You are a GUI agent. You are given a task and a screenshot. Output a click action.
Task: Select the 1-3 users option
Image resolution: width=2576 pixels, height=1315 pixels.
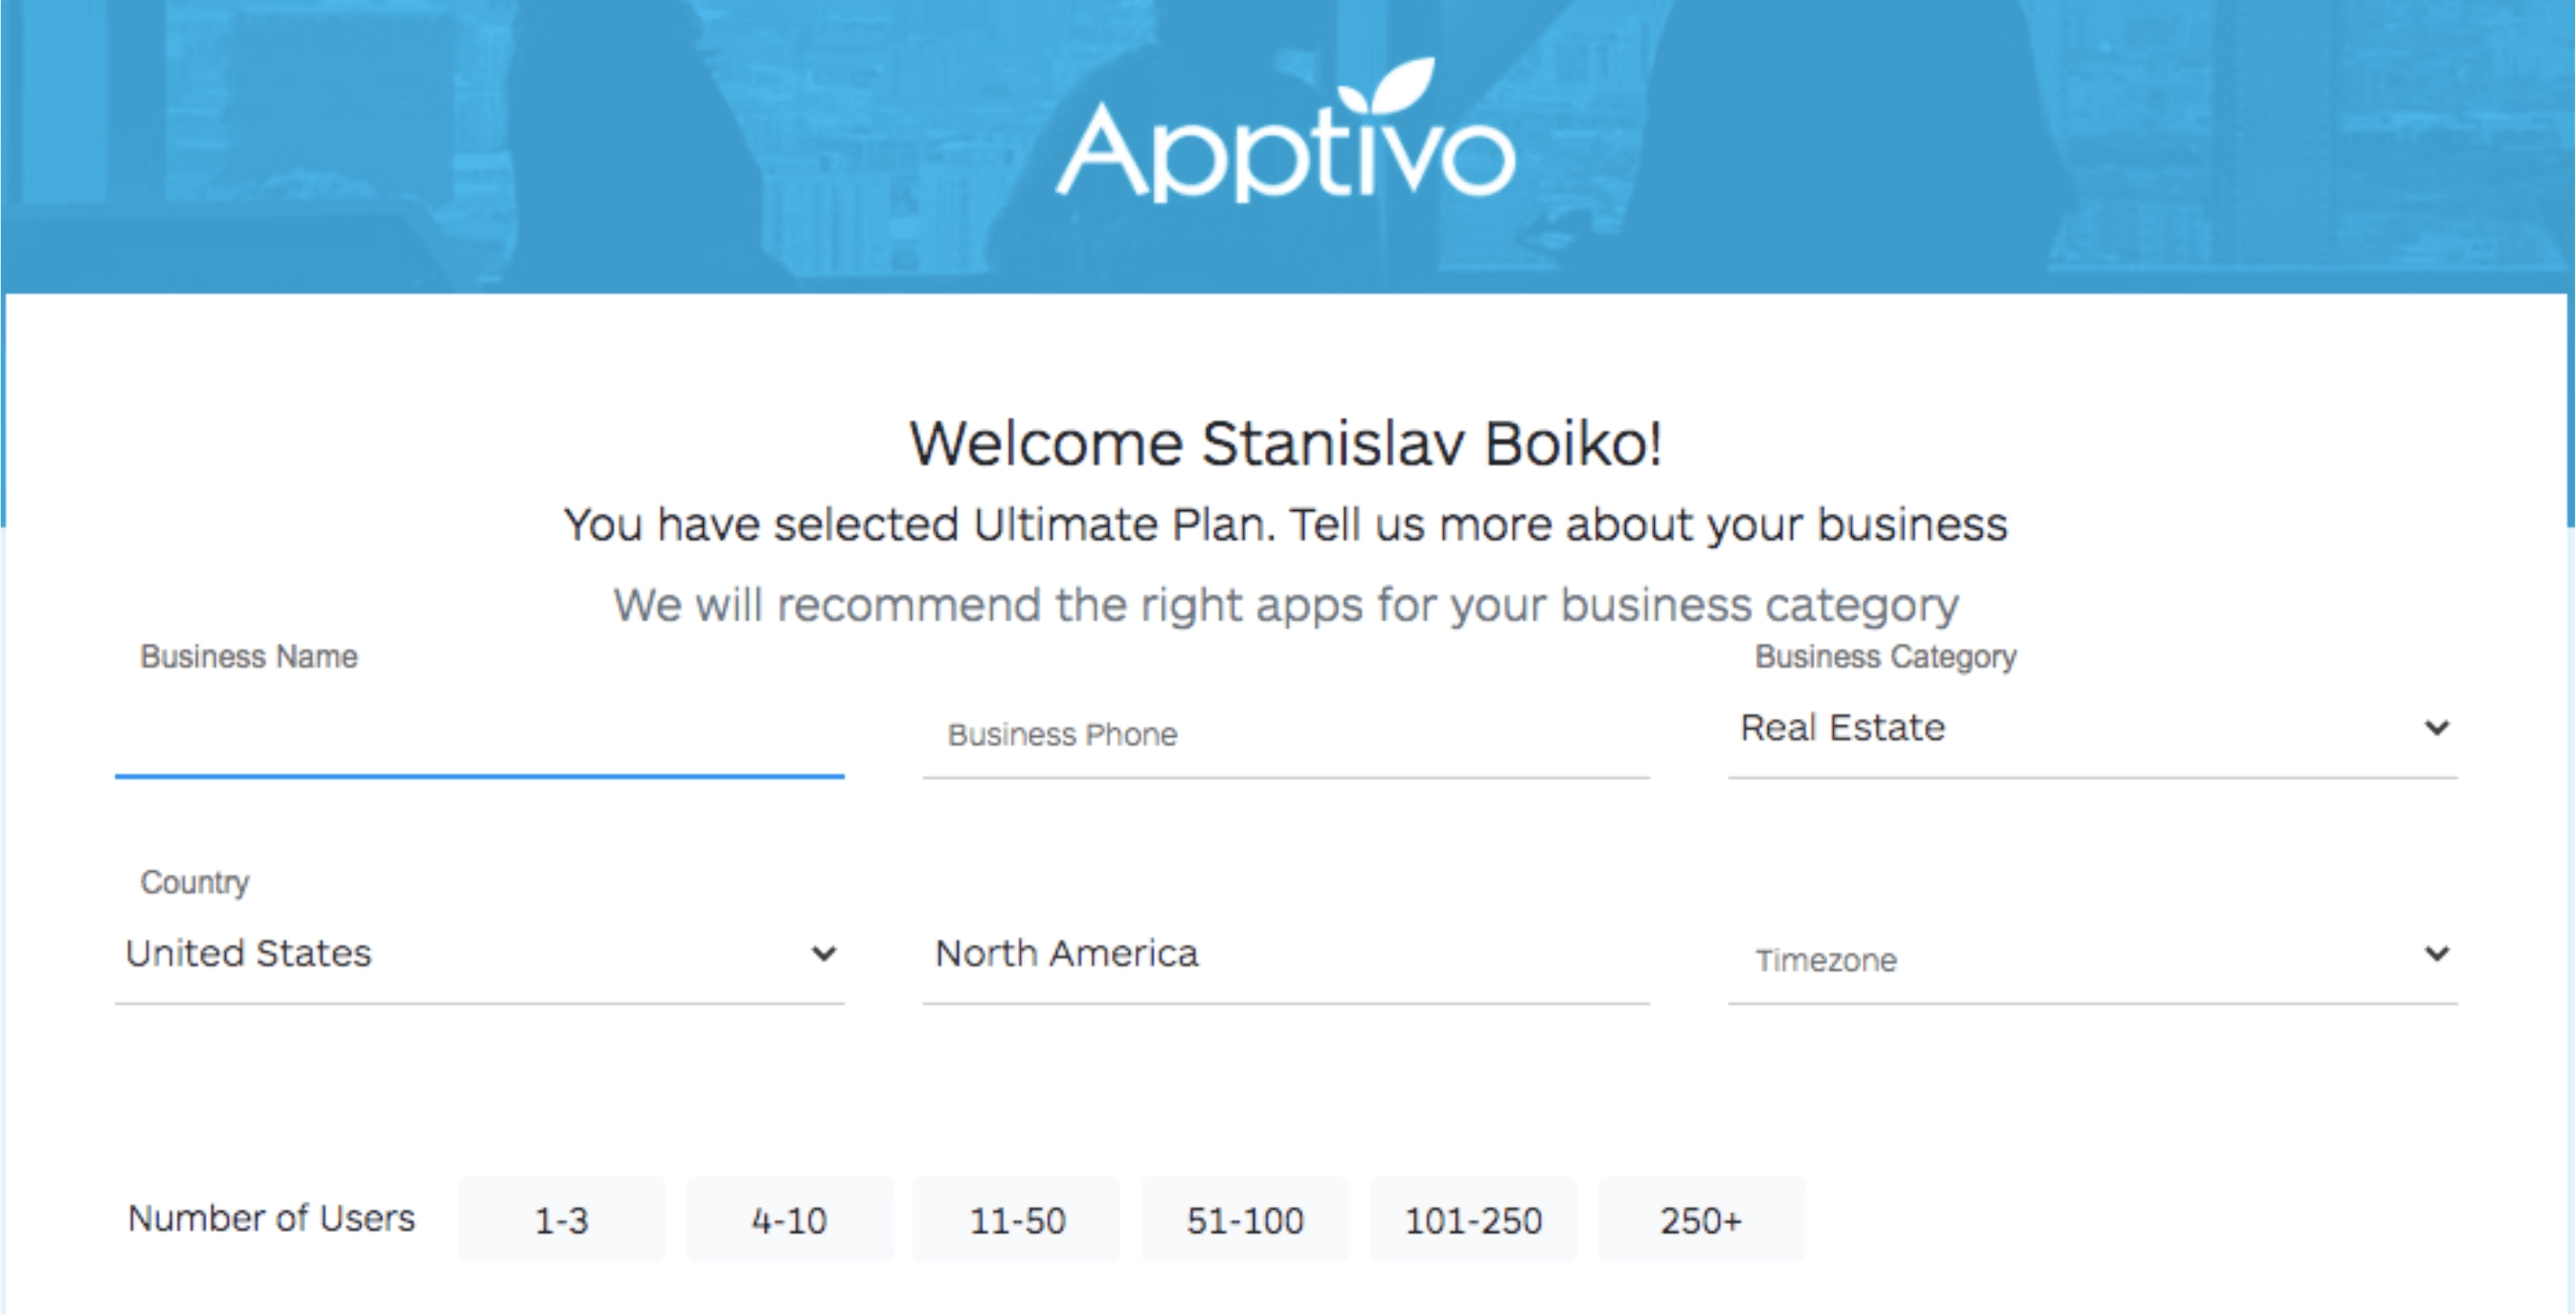pyautogui.click(x=562, y=1220)
